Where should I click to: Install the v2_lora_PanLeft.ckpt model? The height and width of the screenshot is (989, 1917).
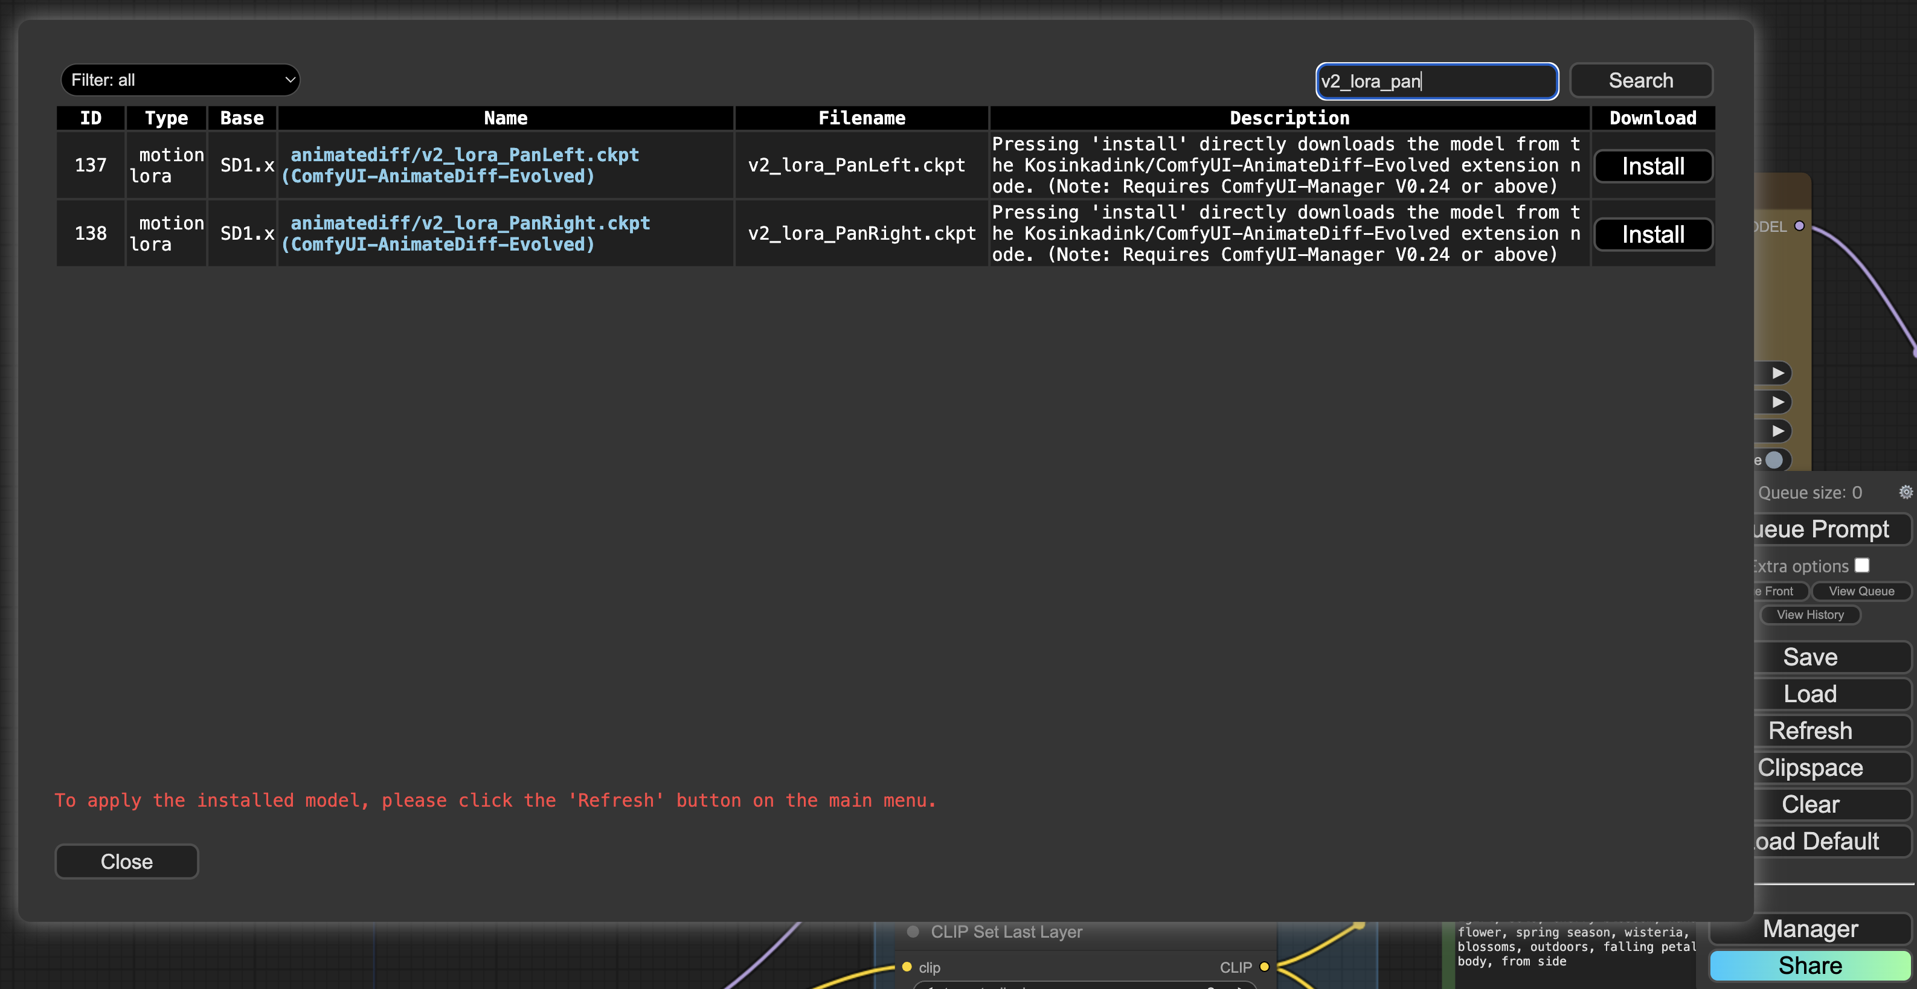tap(1653, 166)
